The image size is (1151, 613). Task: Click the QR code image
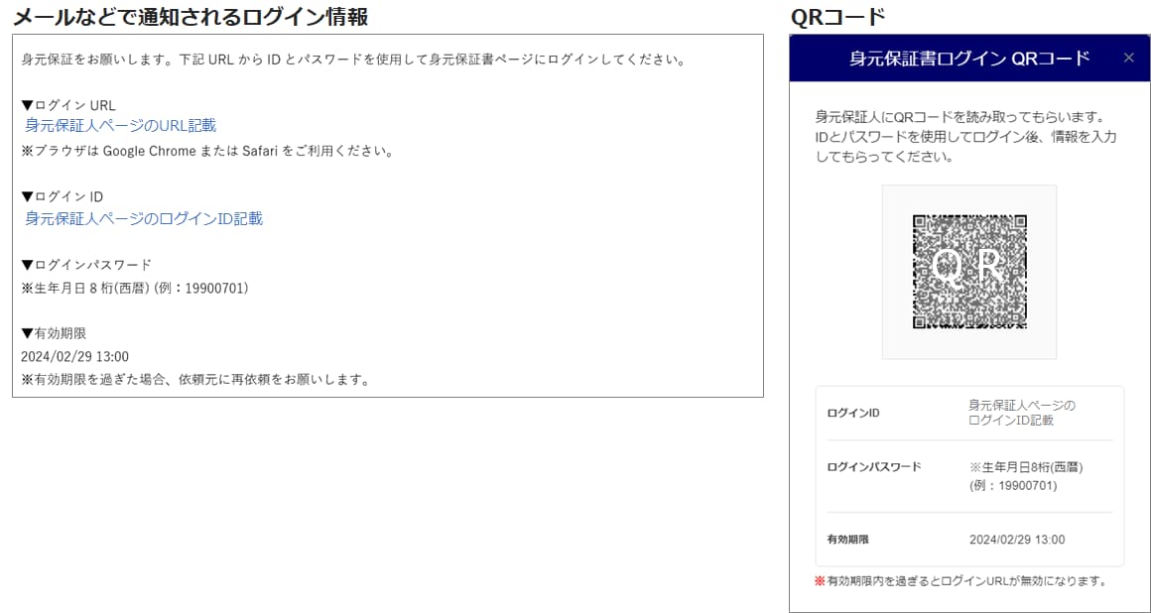(968, 272)
